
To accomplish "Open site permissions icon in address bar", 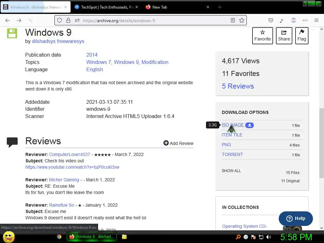I will pyautogui.click(x=77, y=20).
